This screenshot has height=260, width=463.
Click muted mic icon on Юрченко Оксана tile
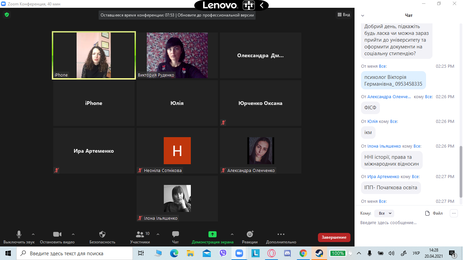click(x=223, y=123)
